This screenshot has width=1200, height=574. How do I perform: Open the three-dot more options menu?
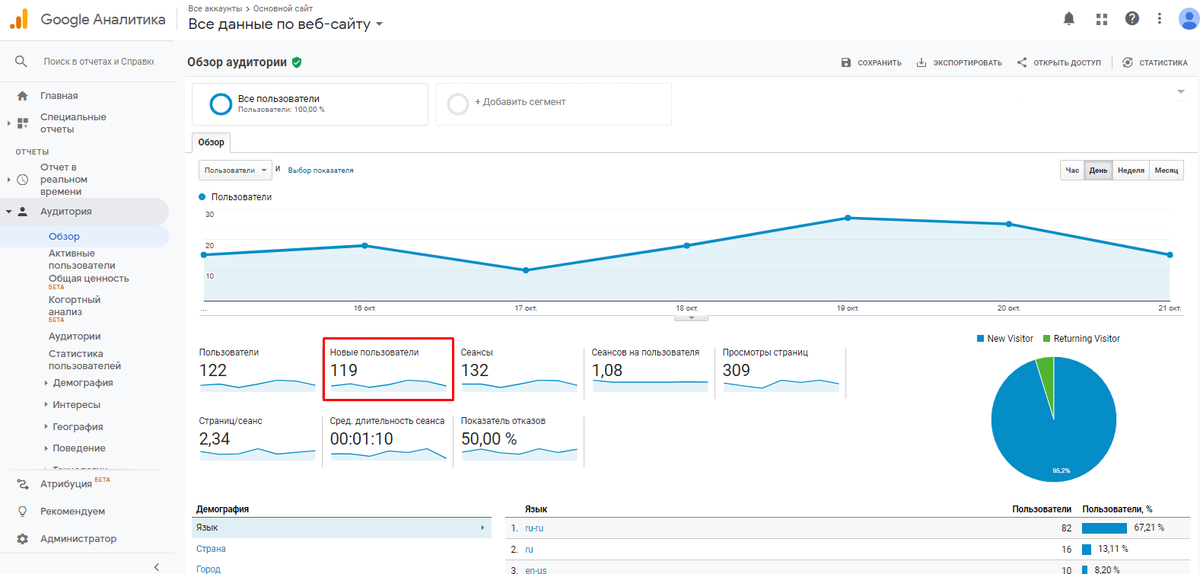1160,19
